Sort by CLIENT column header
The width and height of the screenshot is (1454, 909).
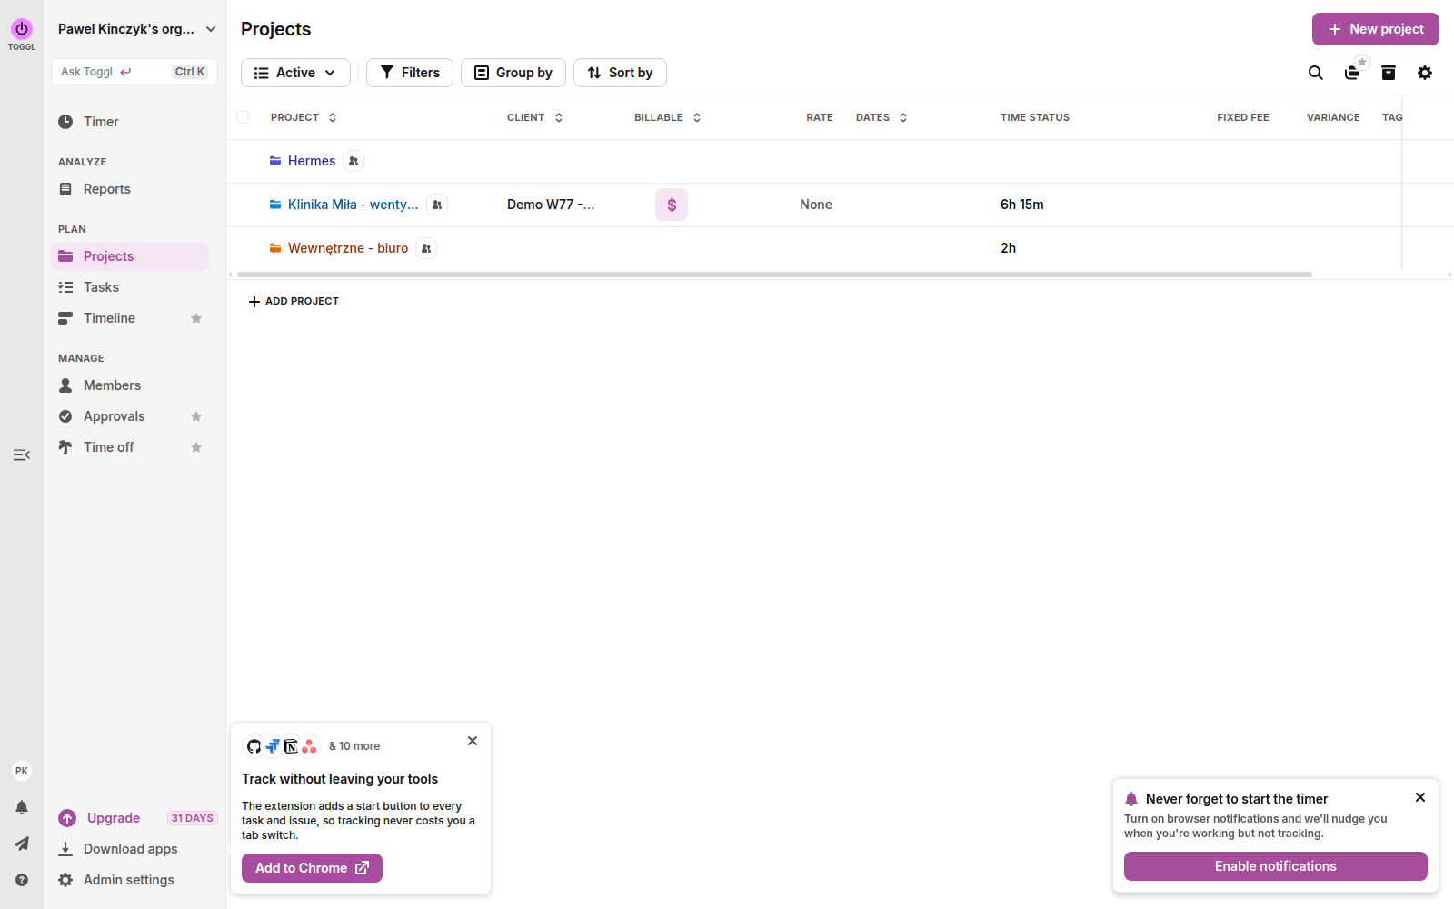pos(534,117)
